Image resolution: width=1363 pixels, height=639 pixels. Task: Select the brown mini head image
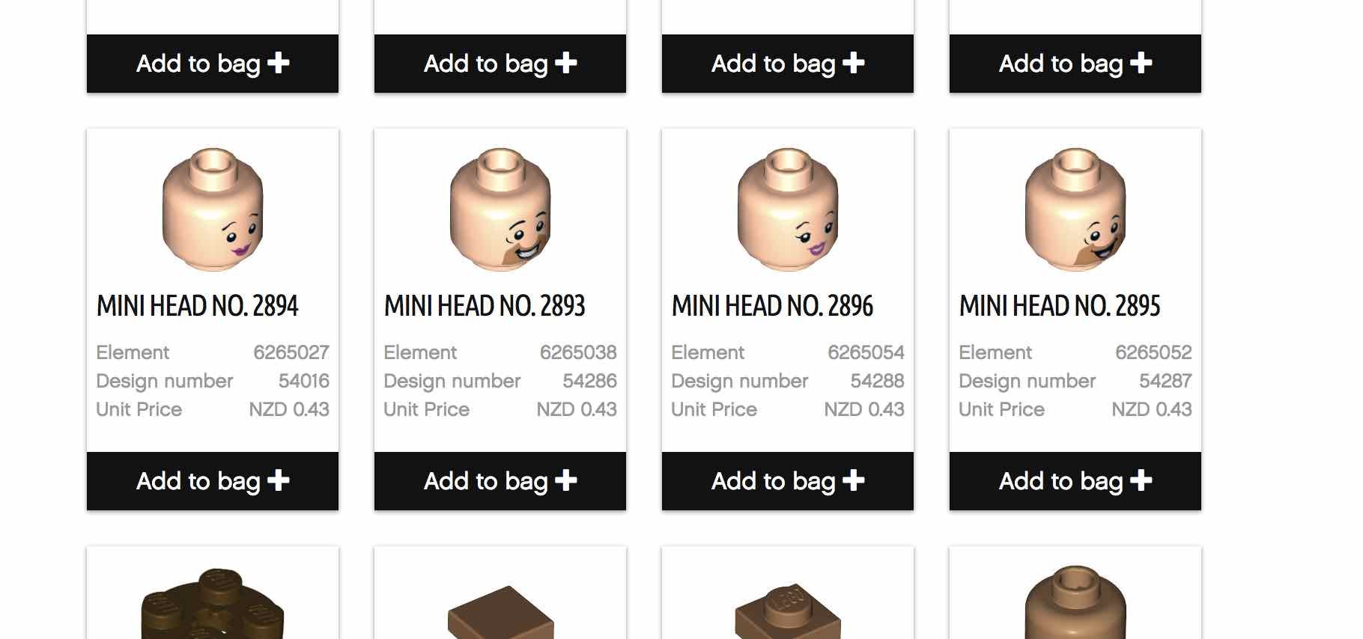pos(1075,602)
